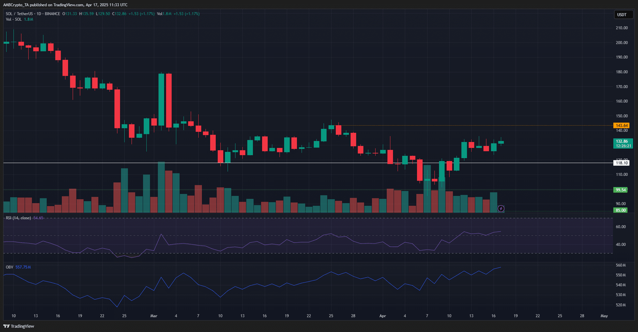Screen dimensions: 638x332
Task: Click the 200.00 price axis label
Action: point(622,43)
